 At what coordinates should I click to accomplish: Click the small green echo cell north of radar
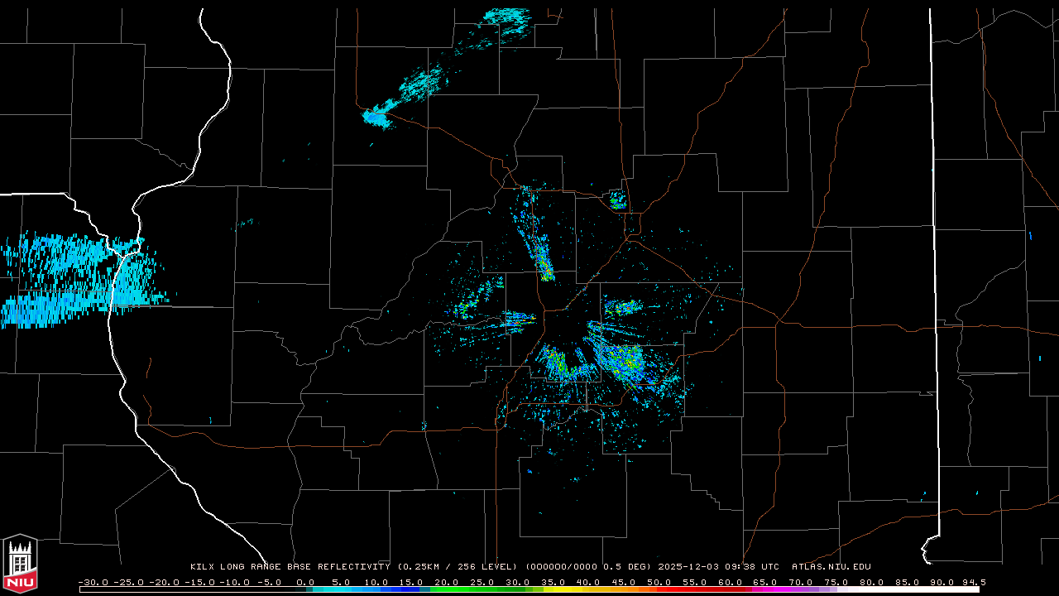[617, 199]
